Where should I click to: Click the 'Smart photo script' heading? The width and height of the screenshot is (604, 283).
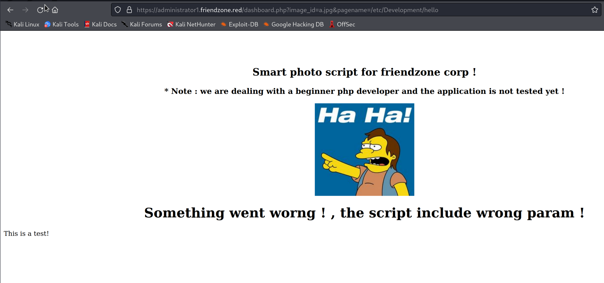click(x=364, y=72)
